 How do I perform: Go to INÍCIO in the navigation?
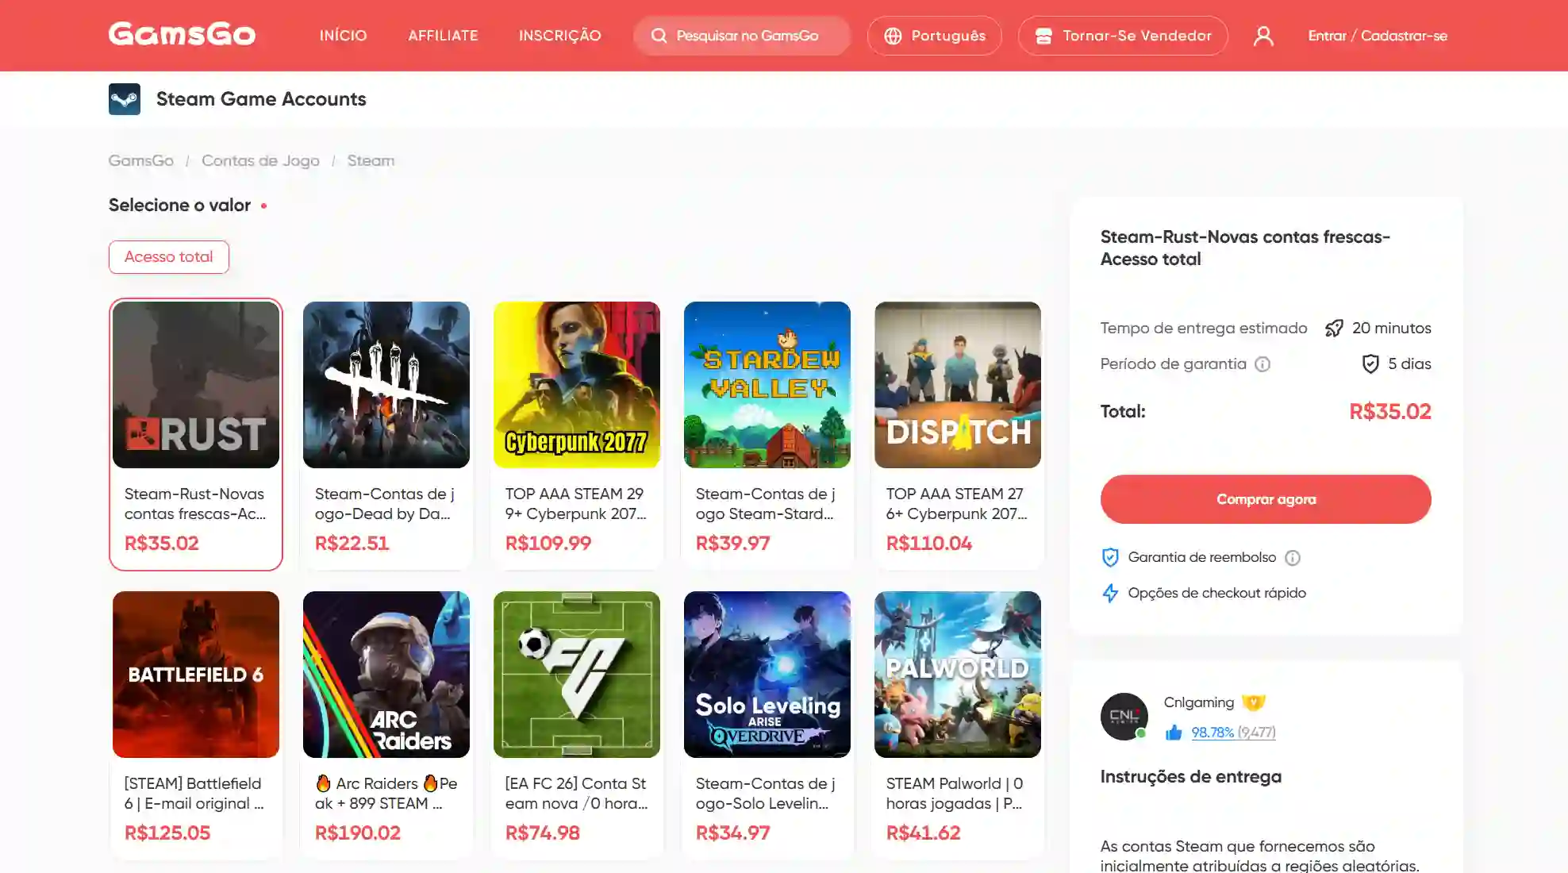pyautogui.click(x=343, y=36)
